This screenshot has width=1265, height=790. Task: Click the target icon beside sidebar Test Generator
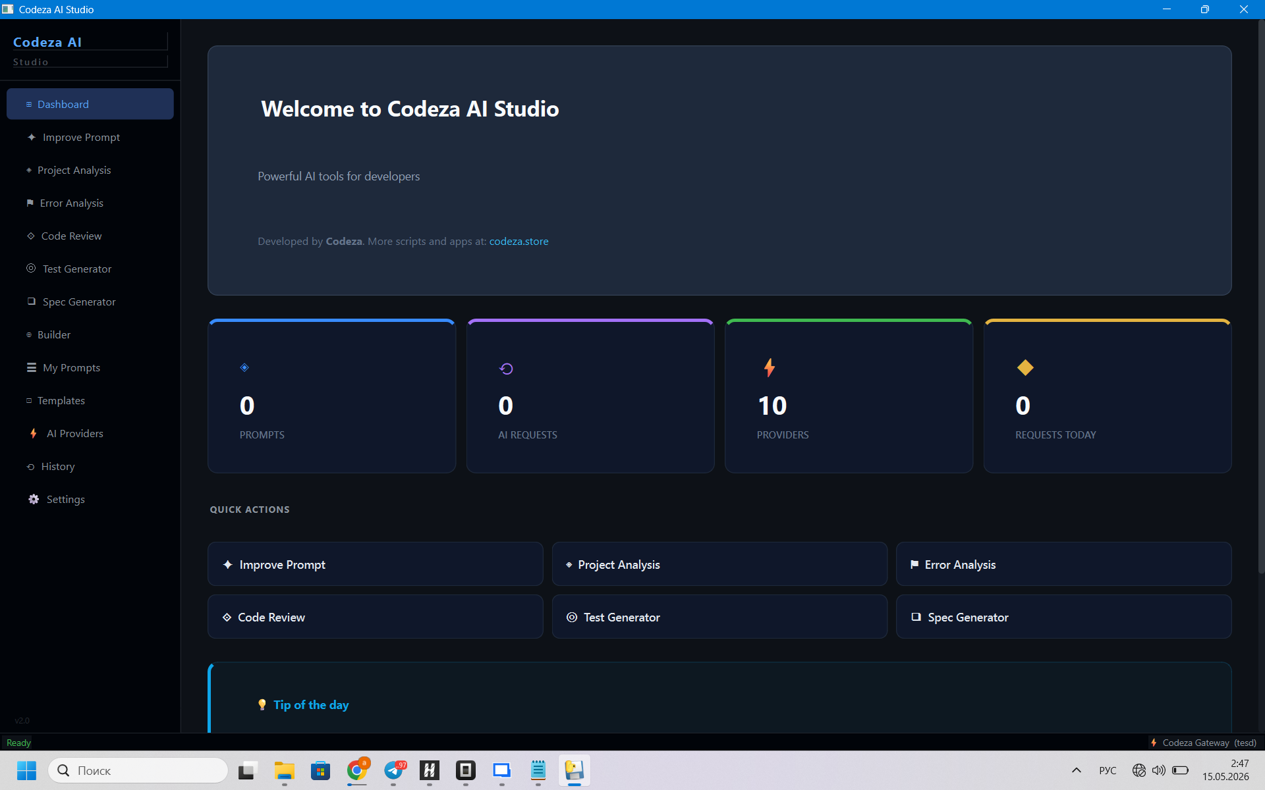click(x=31, y=268)
